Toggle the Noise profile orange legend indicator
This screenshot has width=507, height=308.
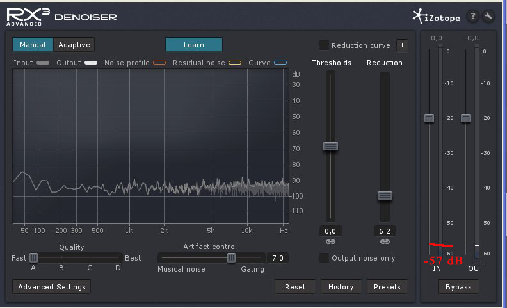pyautogui.click(x=159, y=63)
